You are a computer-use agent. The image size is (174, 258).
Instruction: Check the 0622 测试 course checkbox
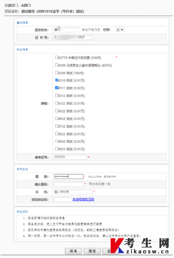coord(57,118)
